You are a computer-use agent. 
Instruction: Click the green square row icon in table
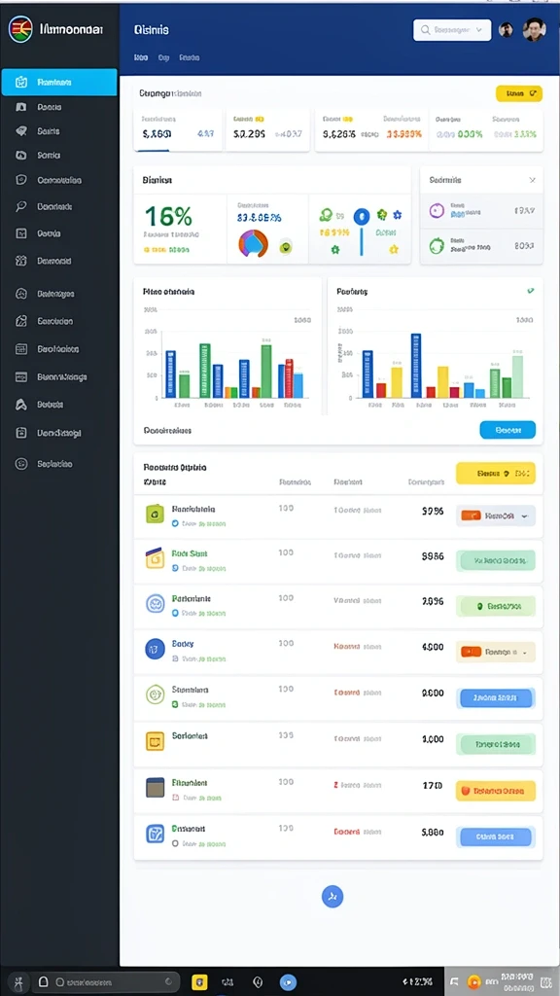point(155,514)
